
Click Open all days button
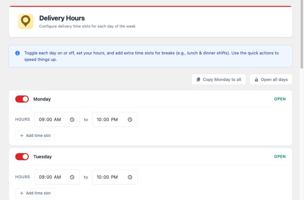[x=271, y=79]
